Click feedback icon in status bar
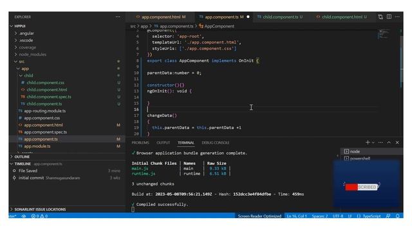The image size is (412, 231). 388,216
